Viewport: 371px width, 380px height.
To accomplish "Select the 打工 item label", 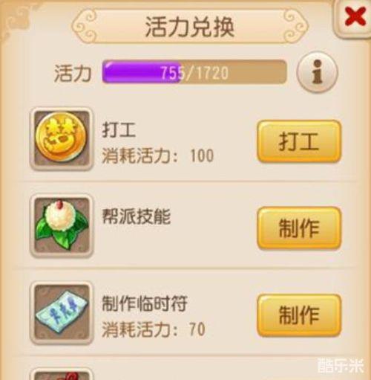I will click(119, 130).
